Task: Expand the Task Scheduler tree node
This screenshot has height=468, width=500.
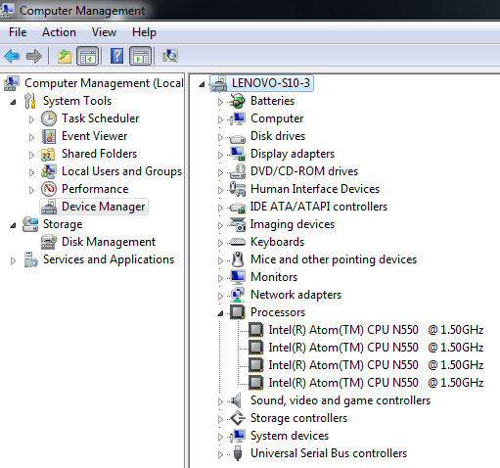Action: pyautogui.click(x=31, y=119)
